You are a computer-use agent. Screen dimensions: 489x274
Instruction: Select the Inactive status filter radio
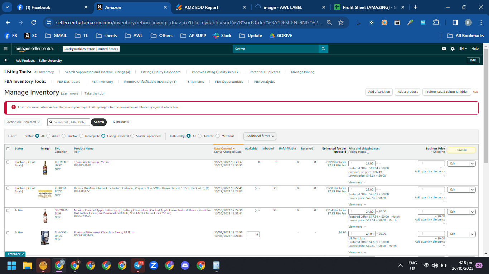pos(63,136)
